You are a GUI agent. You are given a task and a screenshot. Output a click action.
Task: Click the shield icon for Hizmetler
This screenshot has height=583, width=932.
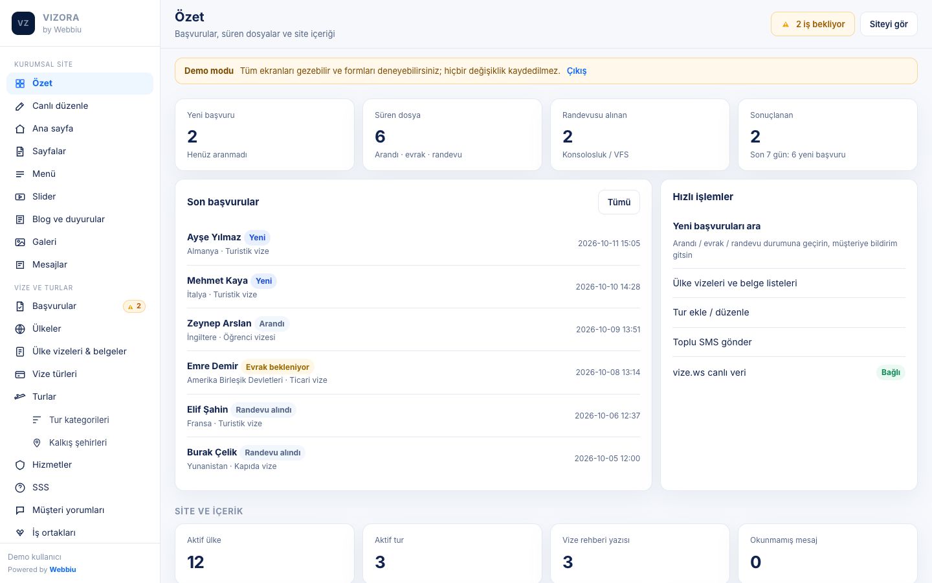click(x=20, y=465)
